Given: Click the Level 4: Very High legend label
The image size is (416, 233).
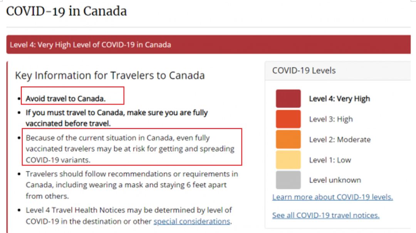Looking at the screenshot, I should 339,99.
